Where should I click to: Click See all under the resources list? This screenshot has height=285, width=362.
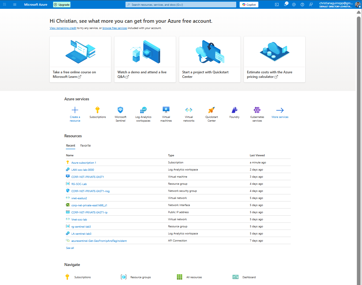click(x=70, y=248)
